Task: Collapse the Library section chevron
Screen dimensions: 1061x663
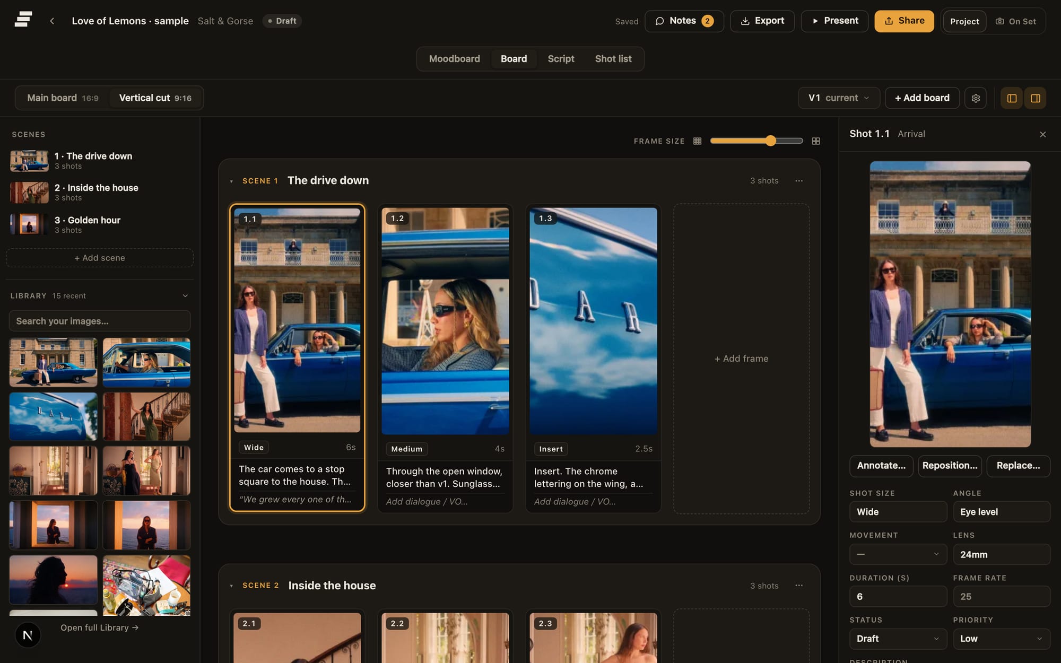Action: tap(185, 296)
